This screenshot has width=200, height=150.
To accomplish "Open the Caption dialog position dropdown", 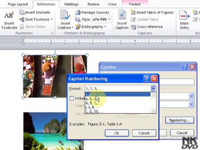I will (191, 104).
